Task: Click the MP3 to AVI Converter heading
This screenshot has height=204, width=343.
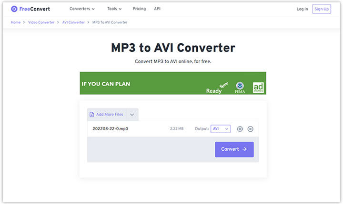Action: (173, 48)
